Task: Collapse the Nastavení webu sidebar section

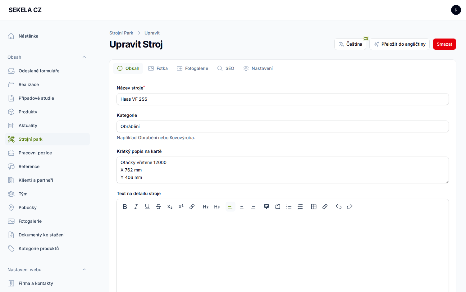Action: (84, 270)
